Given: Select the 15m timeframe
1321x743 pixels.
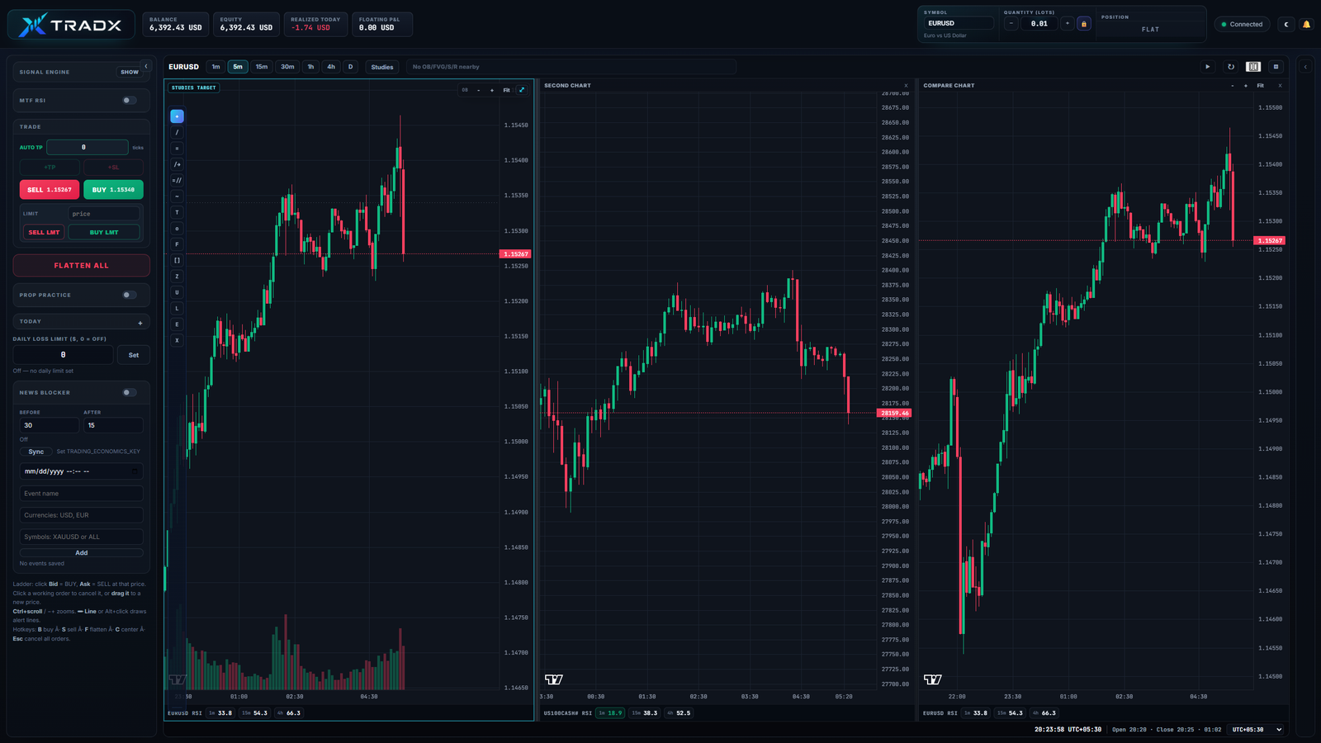Looking at the screenshot, I should coord(262,67).
